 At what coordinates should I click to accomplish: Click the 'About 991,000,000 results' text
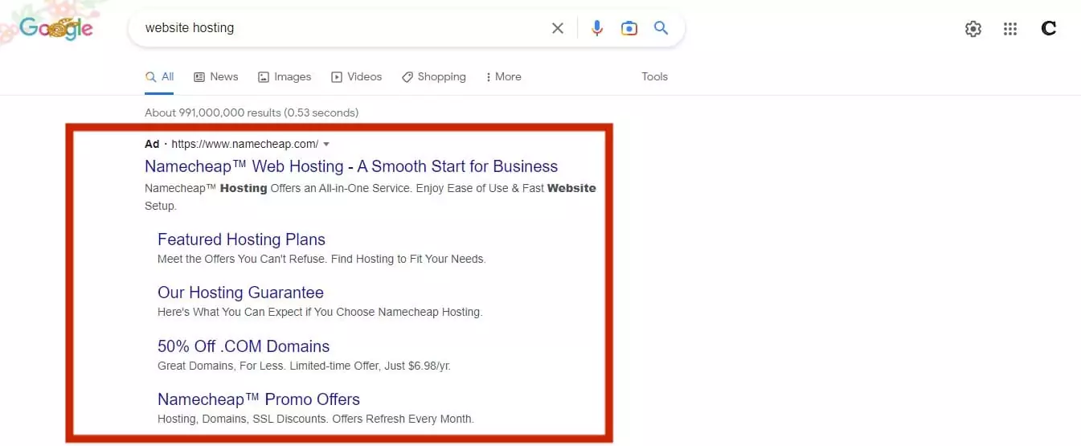pos(252,113)
